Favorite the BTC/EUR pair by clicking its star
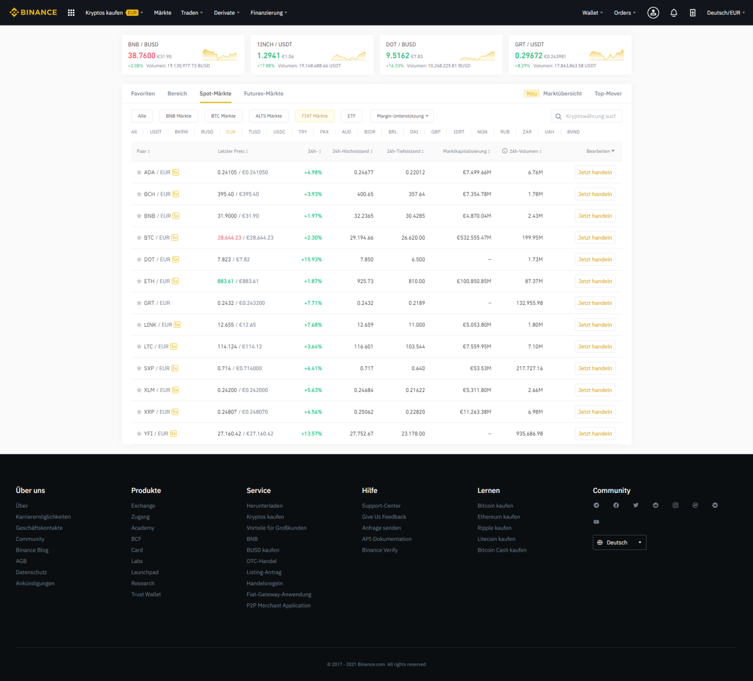Screen dimensions: 753x681 coord(139,238)
